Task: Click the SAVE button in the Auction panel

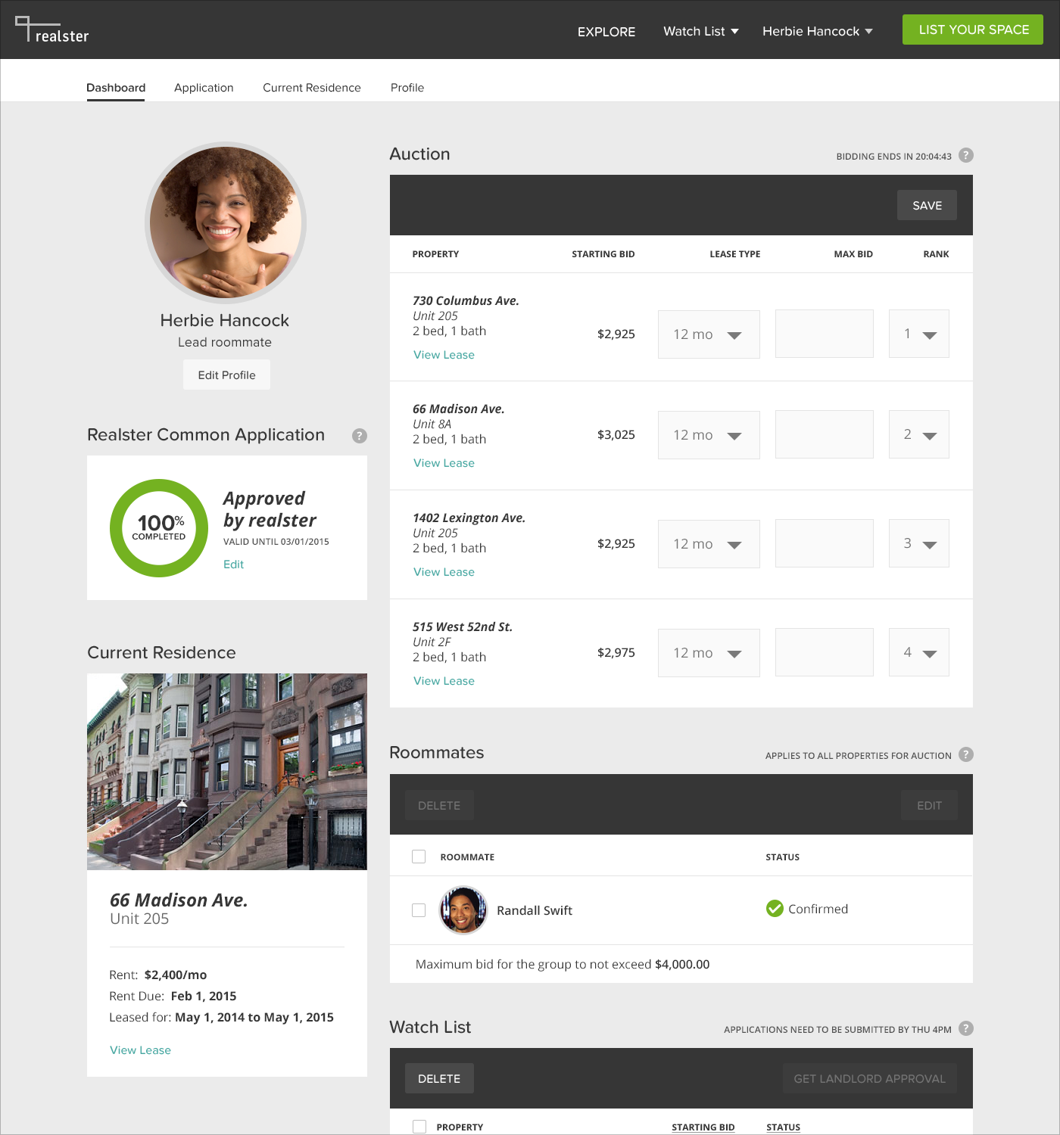Action: (x=926, y=205)
